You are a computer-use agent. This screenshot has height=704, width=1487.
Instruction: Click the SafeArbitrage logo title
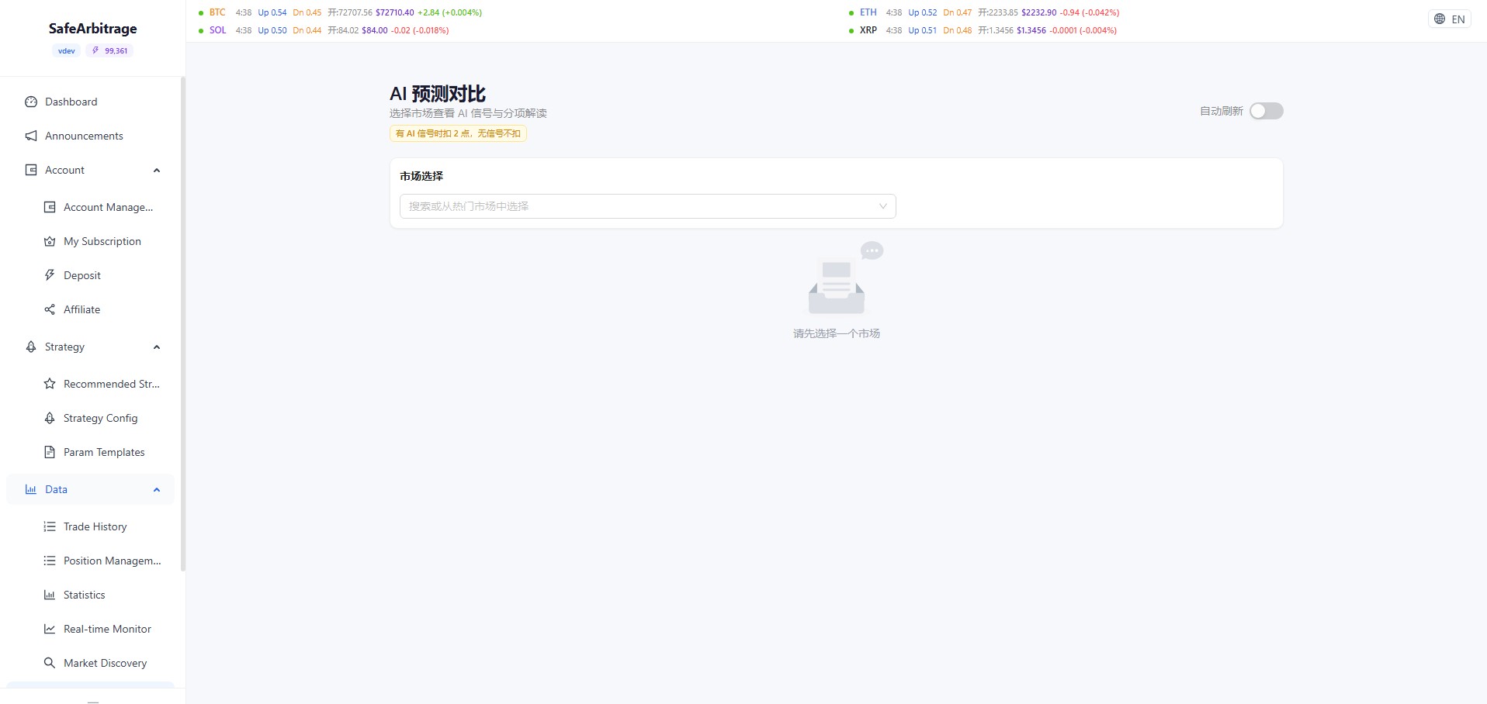click(x=92, y=29)
